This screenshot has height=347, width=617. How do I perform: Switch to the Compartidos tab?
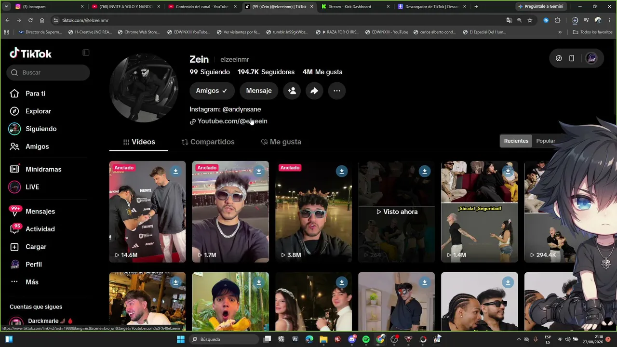click(x=208, y=142)
